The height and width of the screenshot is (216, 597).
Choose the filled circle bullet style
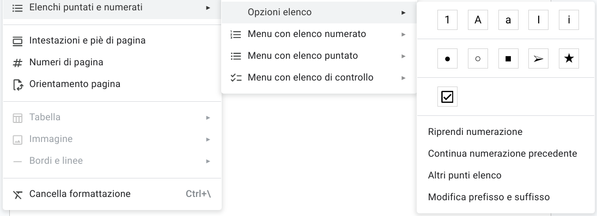447,59
